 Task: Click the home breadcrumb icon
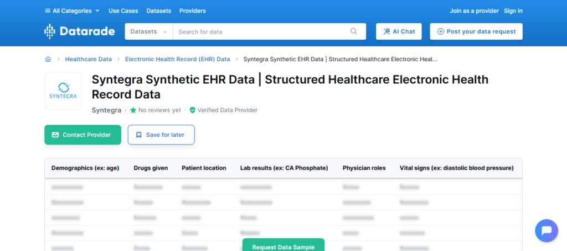tap(48, 59)
